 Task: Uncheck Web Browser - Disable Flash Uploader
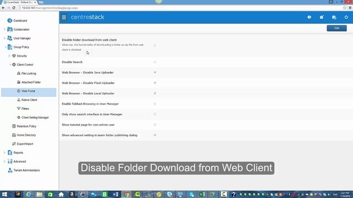(155, 83)
